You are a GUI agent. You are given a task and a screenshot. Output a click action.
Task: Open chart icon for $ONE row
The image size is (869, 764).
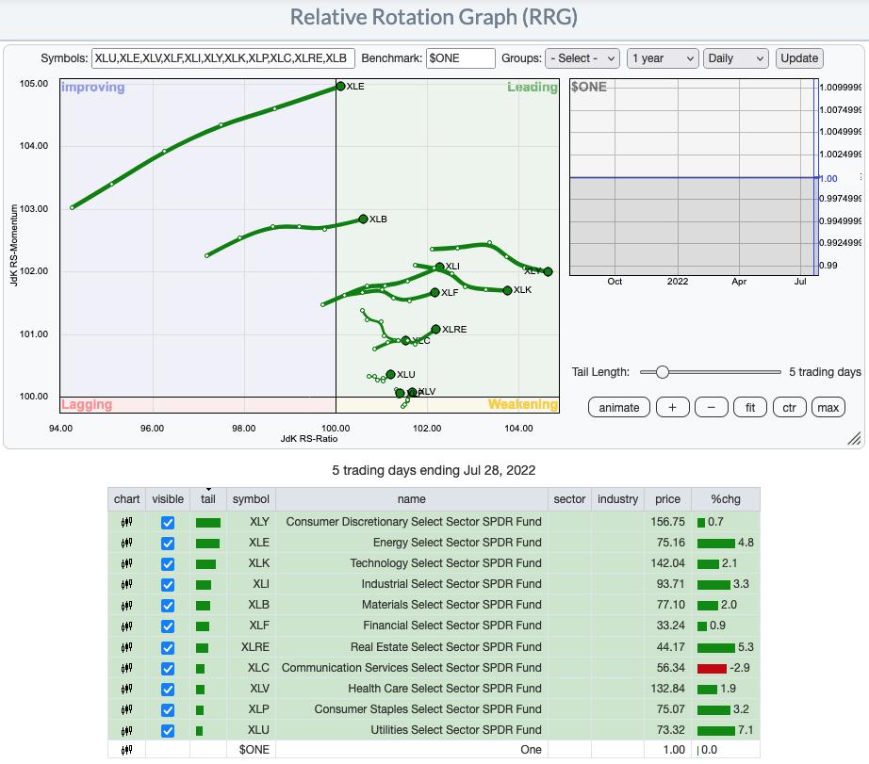[x=127, y=750]
